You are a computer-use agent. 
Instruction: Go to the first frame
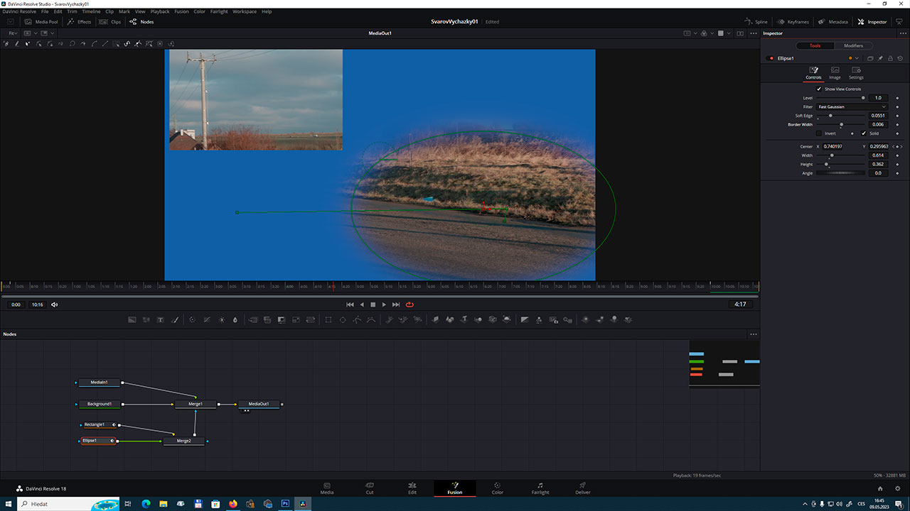350,304
